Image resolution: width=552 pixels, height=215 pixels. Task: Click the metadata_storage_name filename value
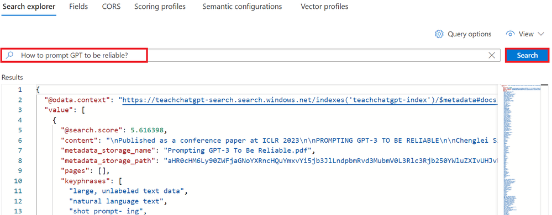tap(240, 150)
